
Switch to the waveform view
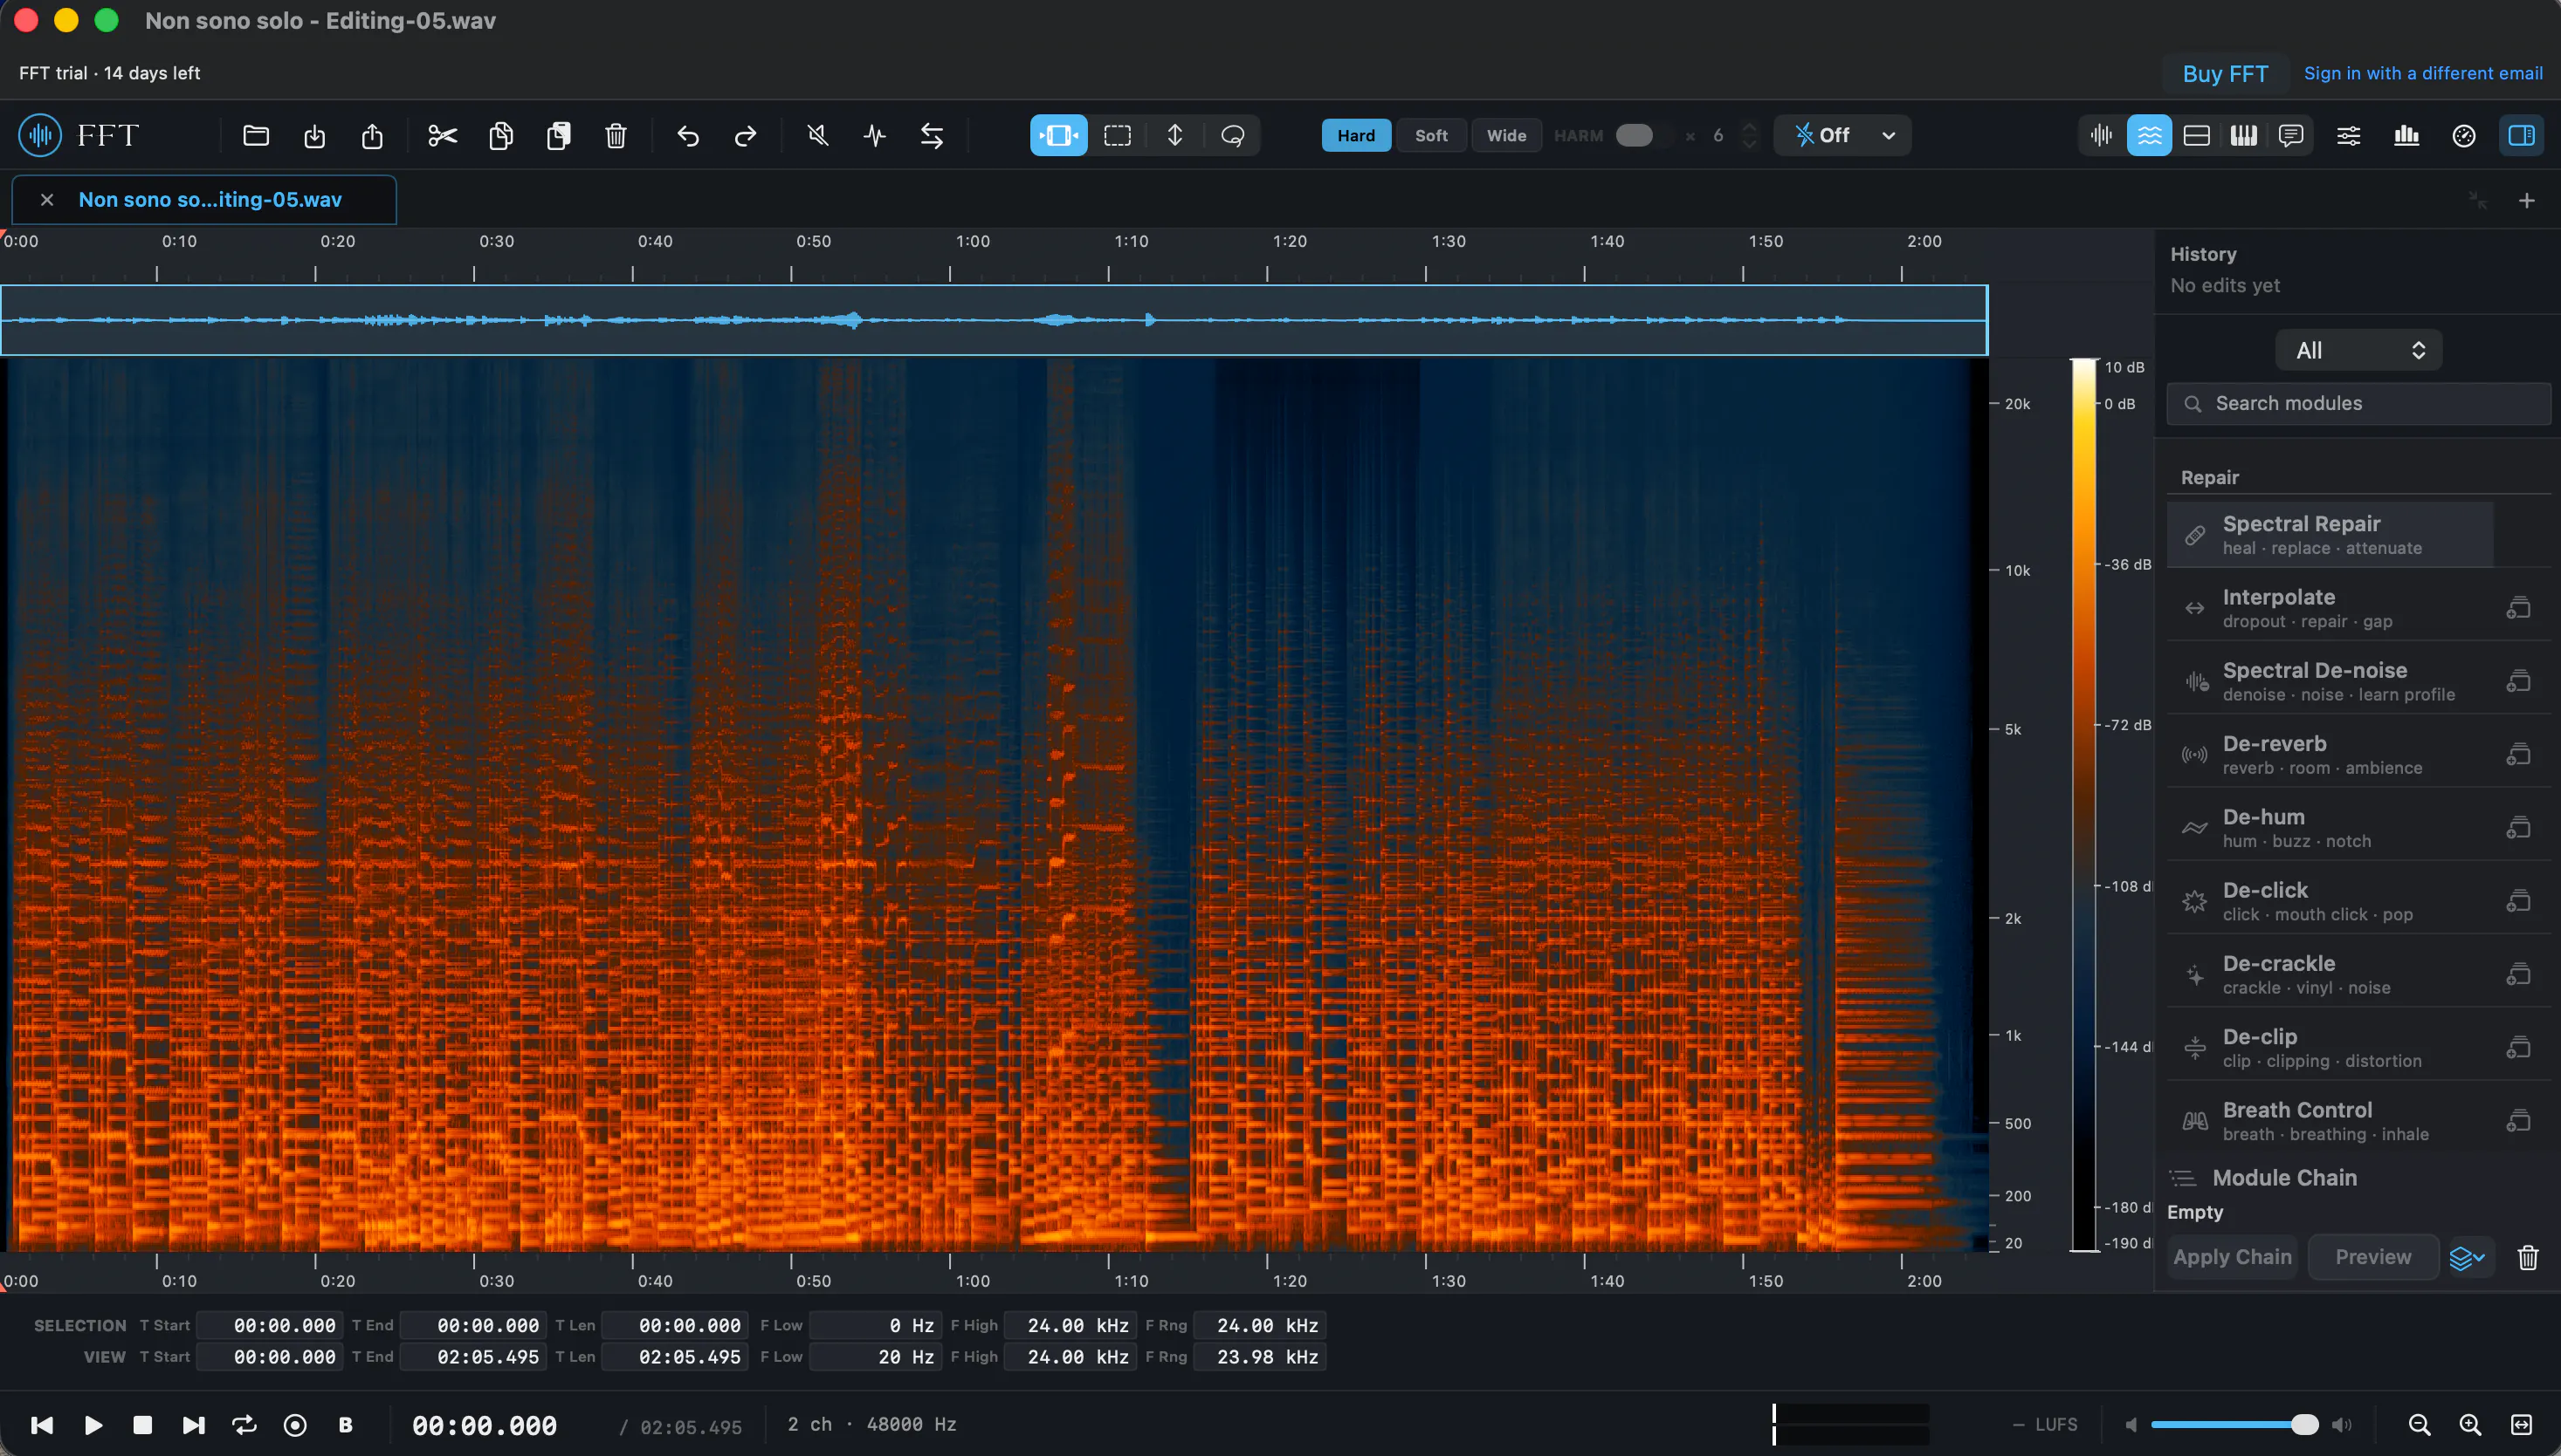point(2102,135)
